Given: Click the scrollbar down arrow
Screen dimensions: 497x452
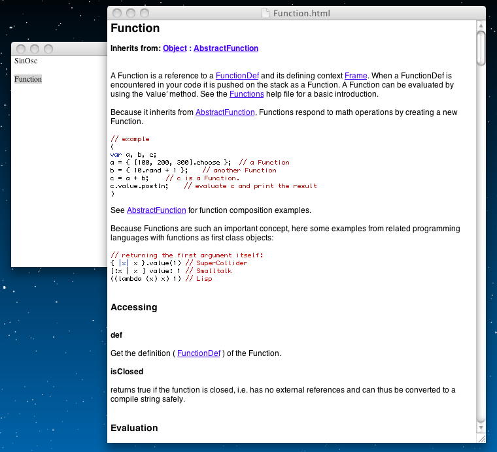Looking at the screenshot, I should 481,428.
